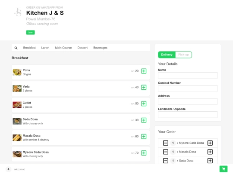Screen dimensions: 233x174
Task: View the Cutlet food thumbnail
Action: (x=17, y=105)
